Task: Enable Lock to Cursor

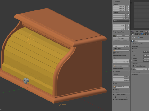Action: tap(114, 53)
